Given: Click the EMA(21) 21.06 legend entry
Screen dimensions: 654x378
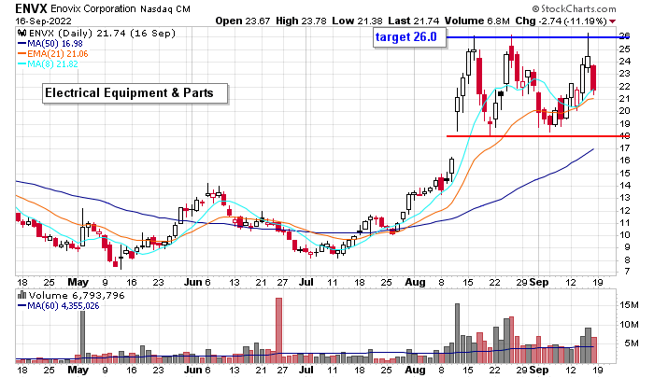Looking at the screenshot, I should pyautogui.click(x=53, y=54).
